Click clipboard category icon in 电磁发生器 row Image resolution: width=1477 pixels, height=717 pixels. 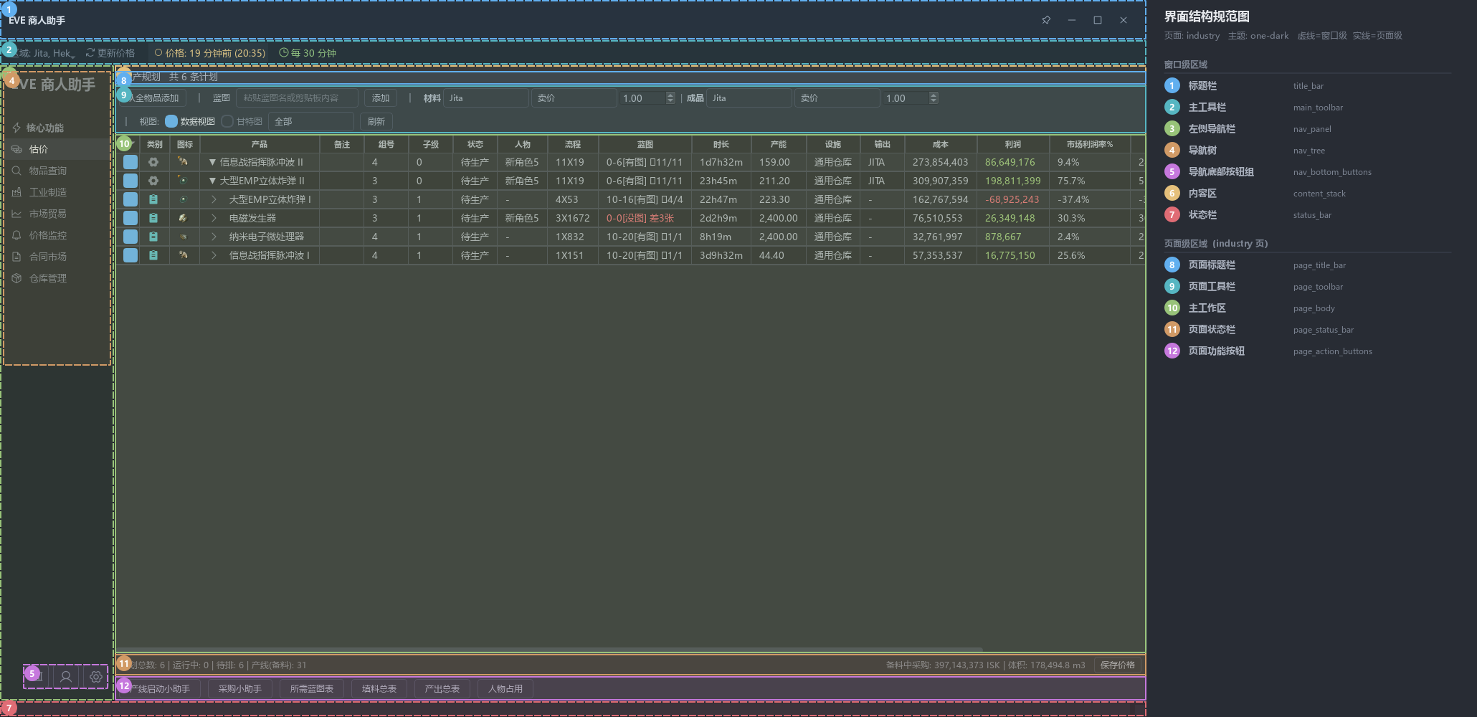pos(153,218)
